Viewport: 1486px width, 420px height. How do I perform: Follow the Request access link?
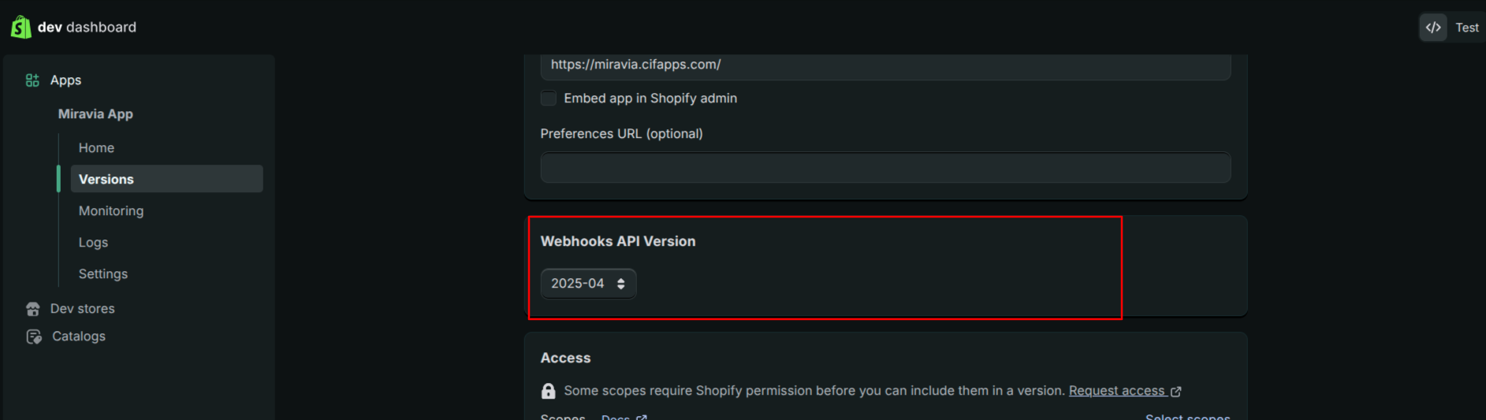1116,391
